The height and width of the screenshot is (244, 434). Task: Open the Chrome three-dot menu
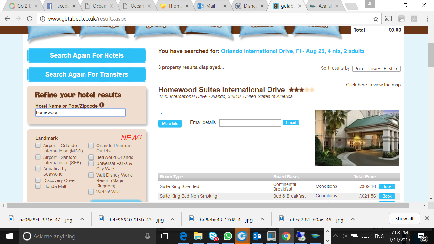click(x=427, y=19)
